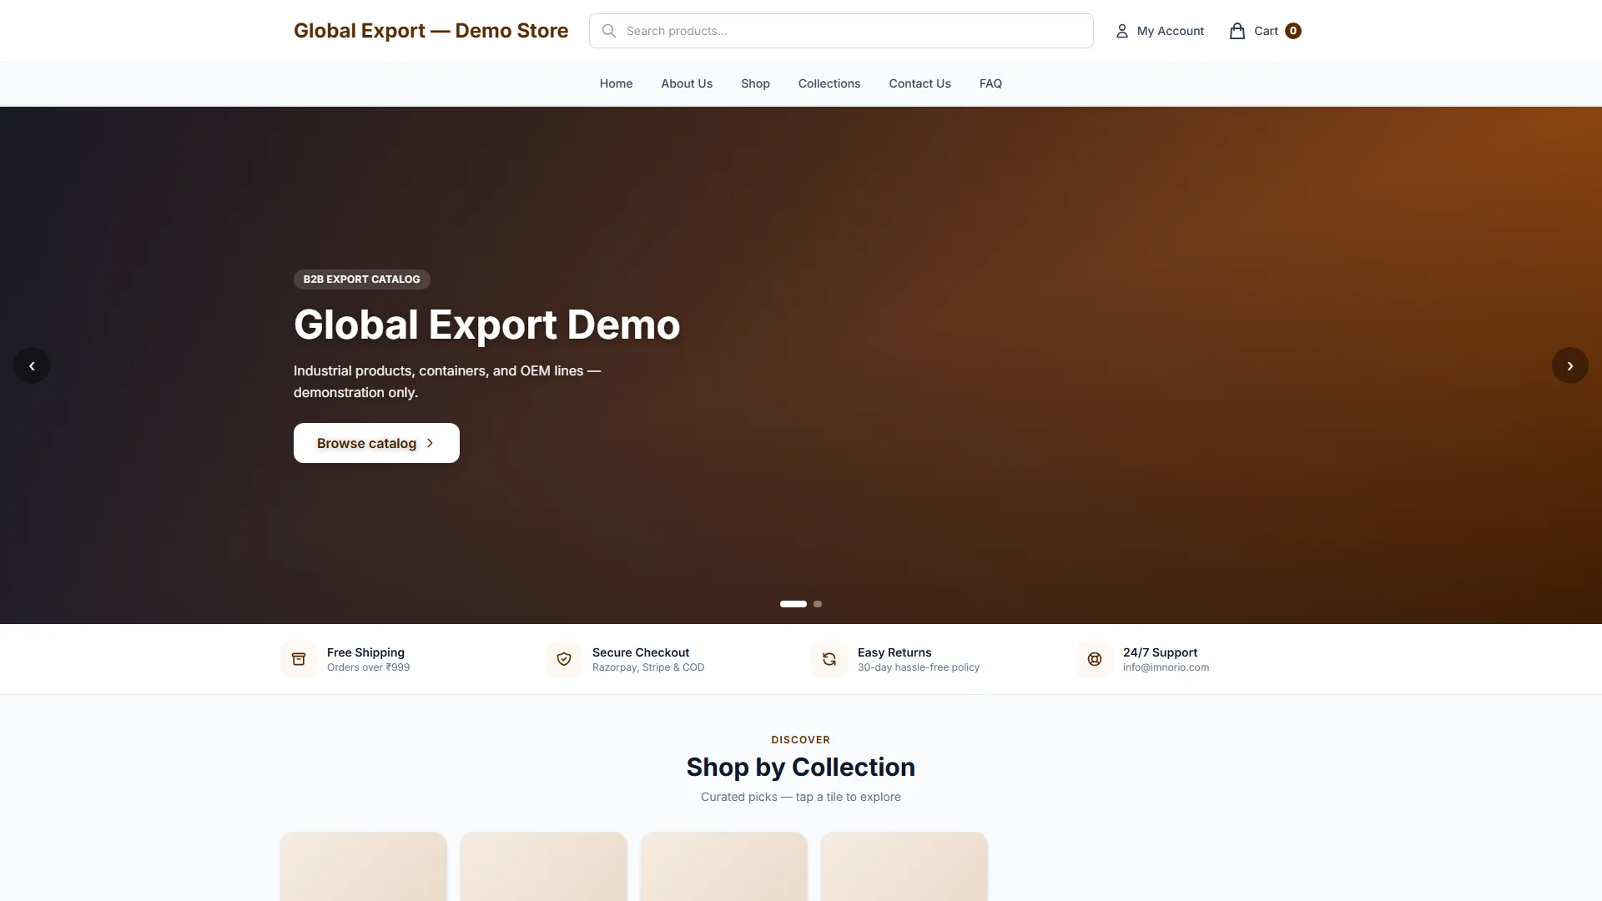
Task: Open the About Us page
Action: pos(687,83)
